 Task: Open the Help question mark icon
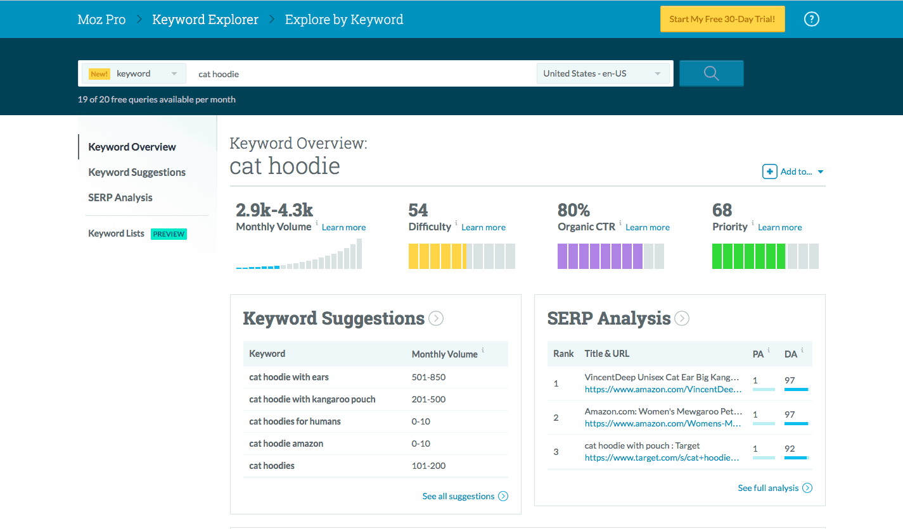tap(812, 19)
